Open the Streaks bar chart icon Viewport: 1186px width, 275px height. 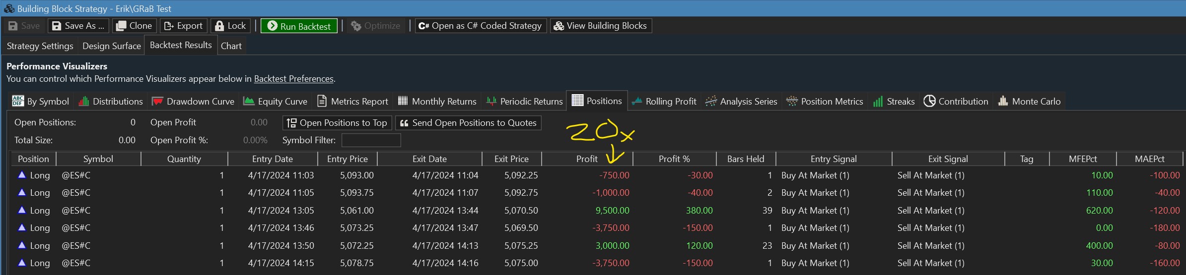click(878, 101)
